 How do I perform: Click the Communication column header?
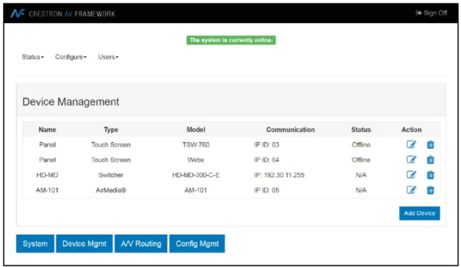click(291, 130)
